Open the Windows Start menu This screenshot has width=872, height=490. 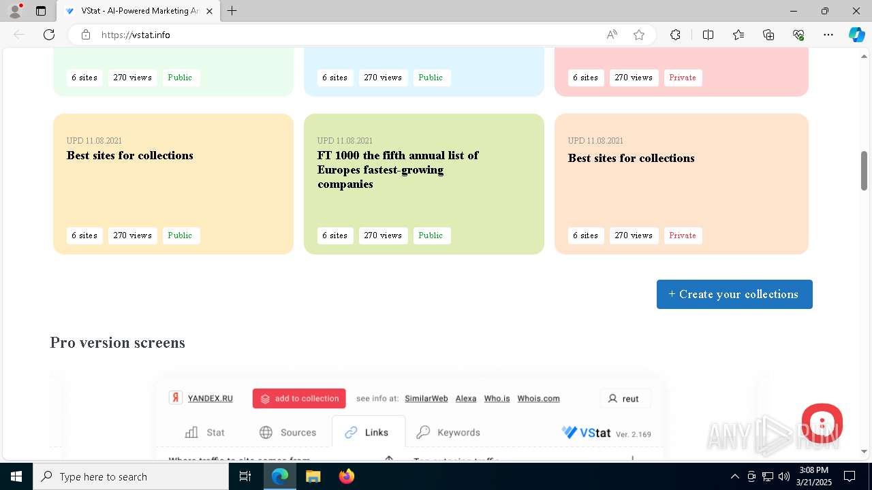pos(16,476)
